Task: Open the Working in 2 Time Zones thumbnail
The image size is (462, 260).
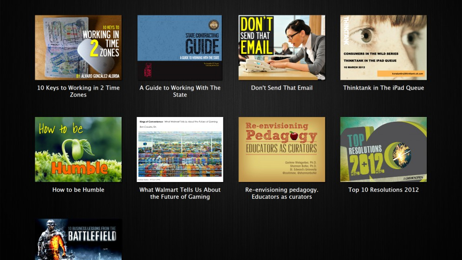Action: (x=78, y=47)
